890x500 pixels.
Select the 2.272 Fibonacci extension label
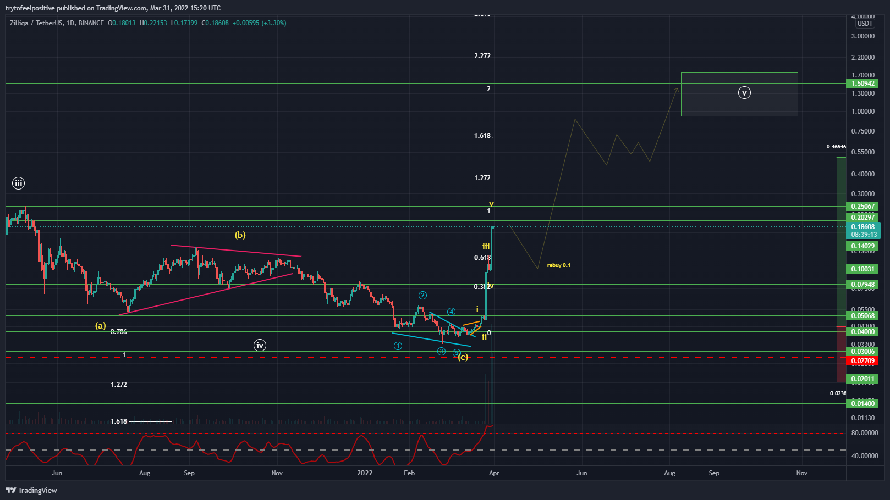(x=482, y=56)
